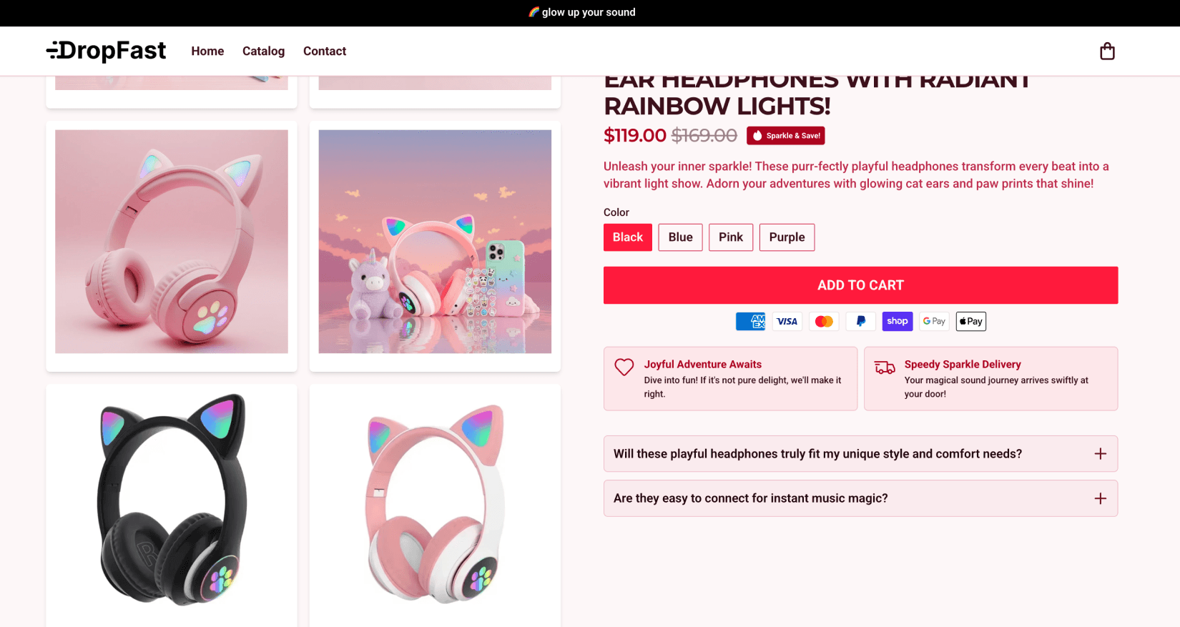The image size is (1180, 627).
Task: Click the PayPal payment icon
Action: click(x=861, y=322)
